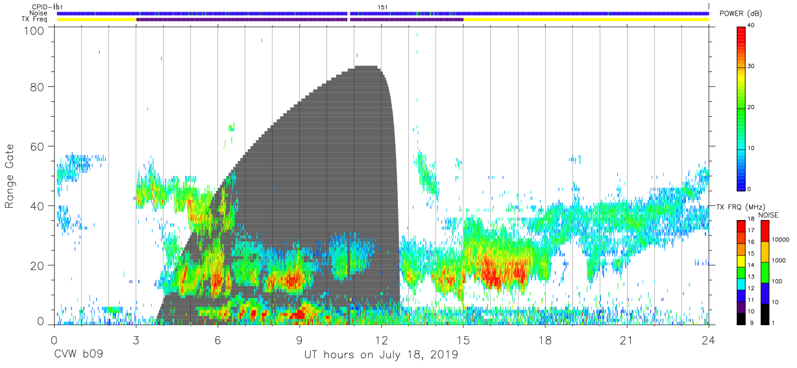
Task: Click the yellow-purple TX Freq indicator strip
Action: pyautogui.click(x=383, y=19)
